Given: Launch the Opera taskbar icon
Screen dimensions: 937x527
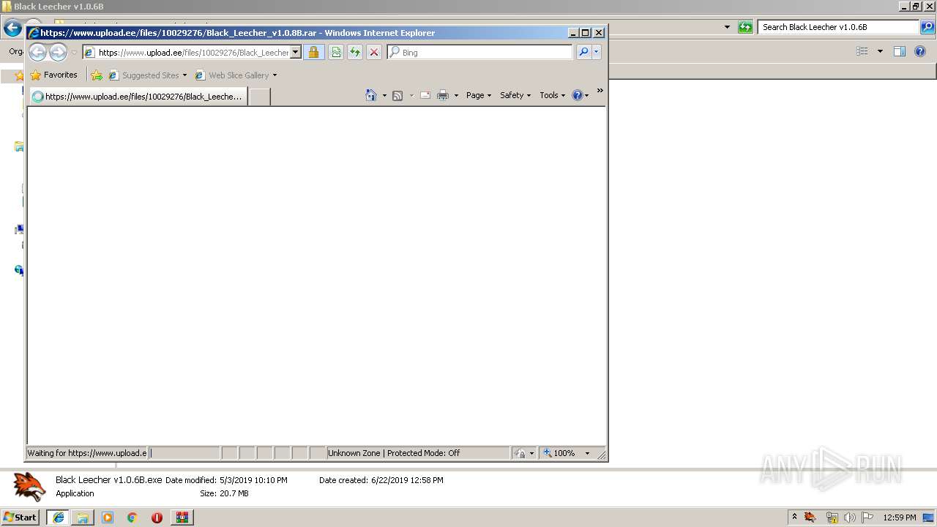Looking at the screenshot, I should click(157, 517).
